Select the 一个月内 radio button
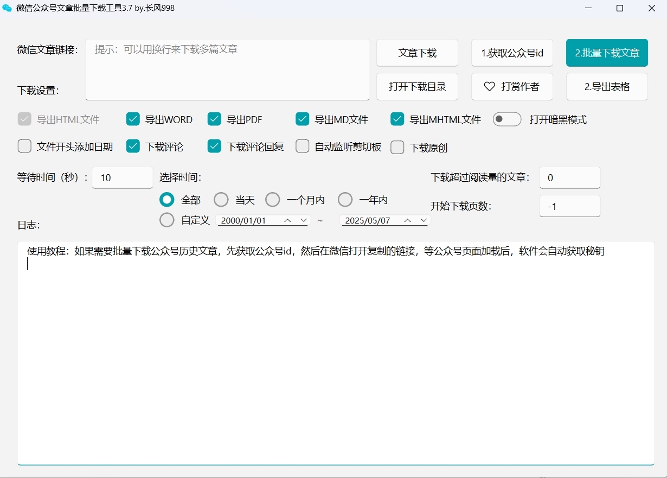The image size is (667, 478). click(273, 200)
